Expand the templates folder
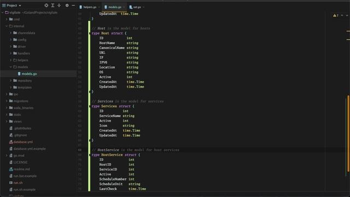The image size is (350, 197). [10, 88]
